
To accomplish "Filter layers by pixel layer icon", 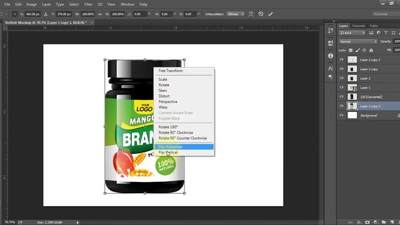I will pos(371,32).
